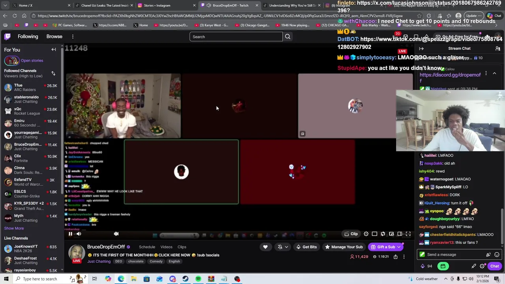The height and width of the screenshot is (284, 505).
Task: Open stableronaldo channel from sidebar
Action: [31, 99]
